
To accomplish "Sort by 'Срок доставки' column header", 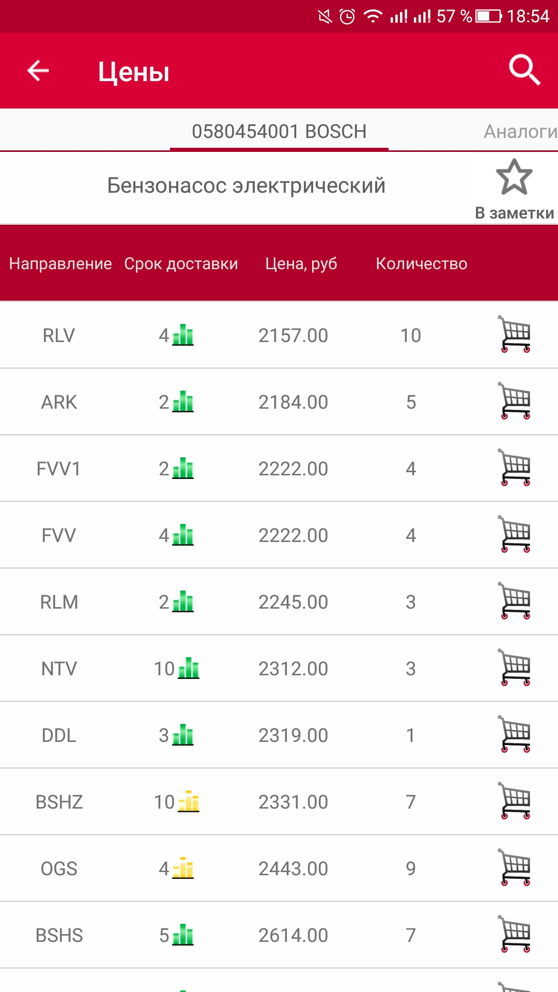I will coord(181,263).
